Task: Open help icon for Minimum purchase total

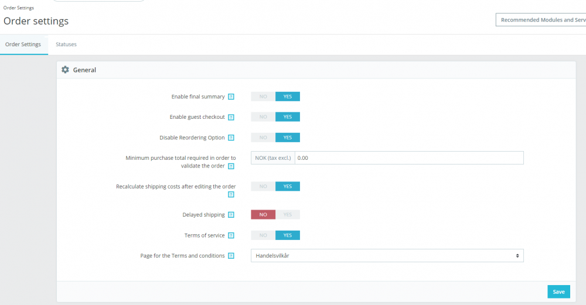Action: pyautogui.click(x=231, y=166)
